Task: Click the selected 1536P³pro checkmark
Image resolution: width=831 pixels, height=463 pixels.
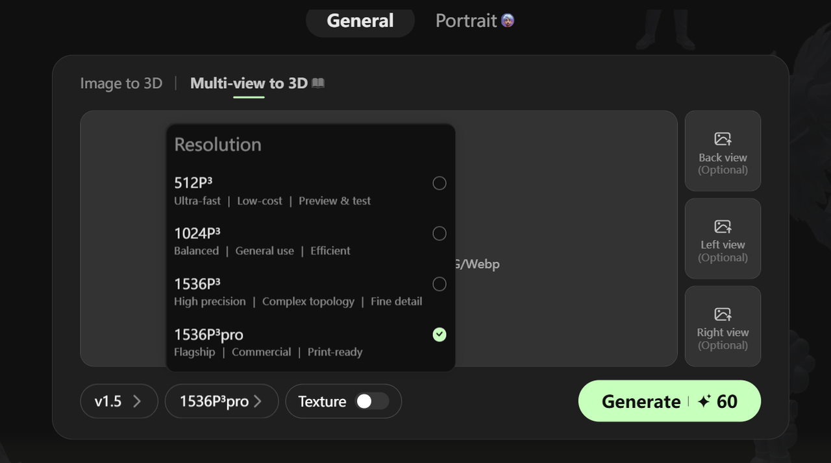Action: click(440, 335)
